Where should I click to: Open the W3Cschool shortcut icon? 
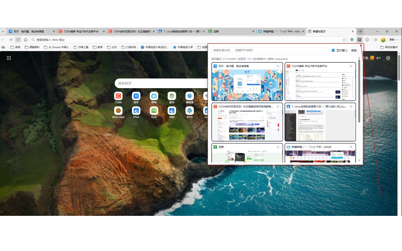point(118,111)
